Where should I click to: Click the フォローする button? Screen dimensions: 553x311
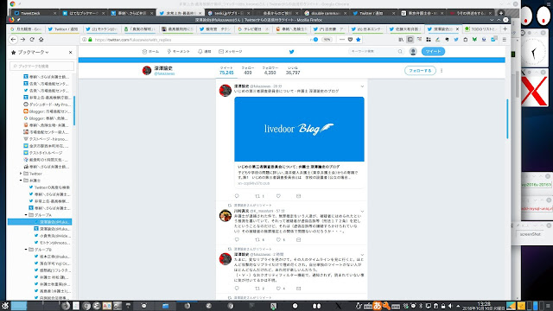[x=420, y=71]
